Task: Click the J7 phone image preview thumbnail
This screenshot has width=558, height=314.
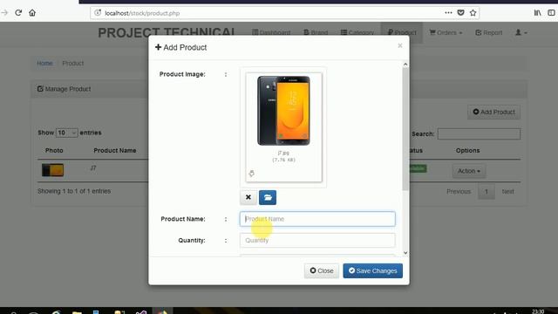Action: [x=283, y=111]
